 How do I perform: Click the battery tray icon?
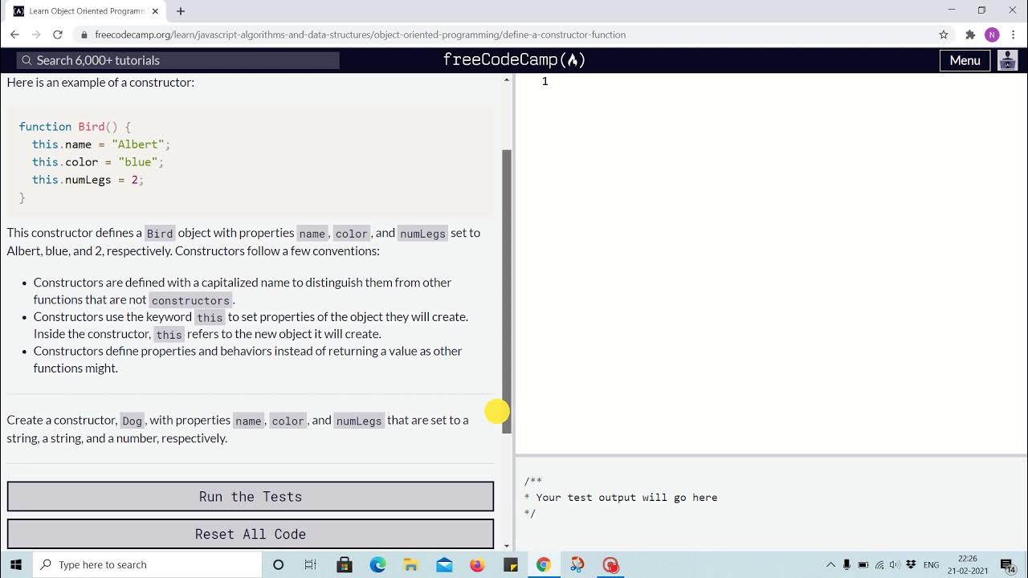click(863, 564)
